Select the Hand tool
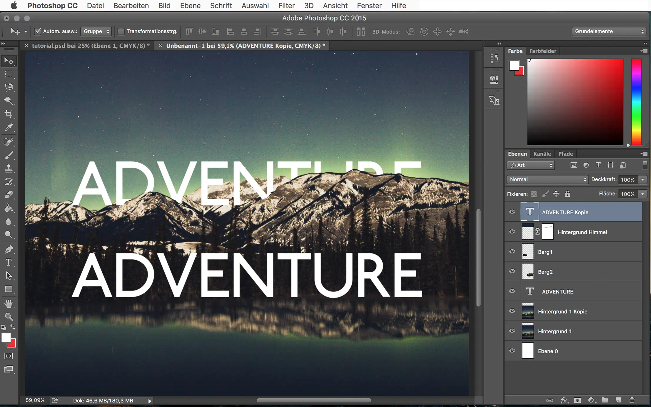Viewport: 651px width, 407px height. pos(9,303)
